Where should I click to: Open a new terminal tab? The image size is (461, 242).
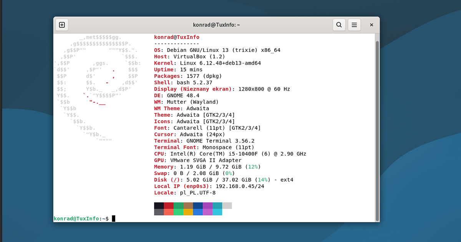click(62, 25)
